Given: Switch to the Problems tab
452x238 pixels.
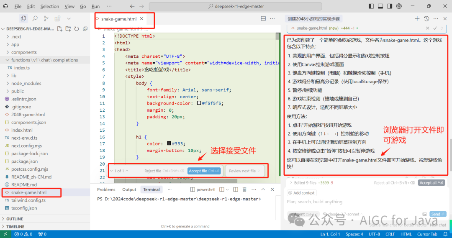Looking at the screenshot, I should tap(106, 189).
